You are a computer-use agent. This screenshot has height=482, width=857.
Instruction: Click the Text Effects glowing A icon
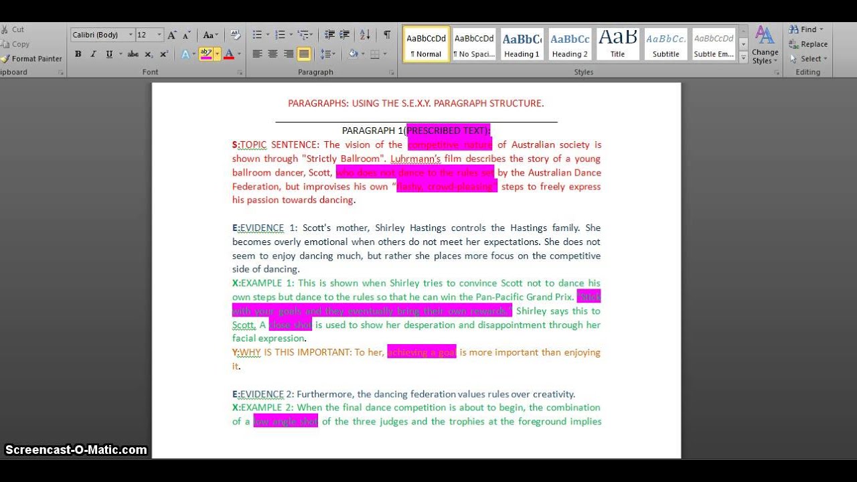pos(185,54)
